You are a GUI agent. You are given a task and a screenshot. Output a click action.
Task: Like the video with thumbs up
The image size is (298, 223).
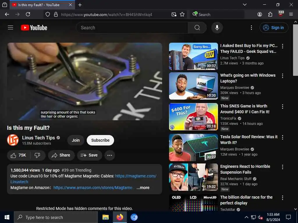tap(19, 155)
